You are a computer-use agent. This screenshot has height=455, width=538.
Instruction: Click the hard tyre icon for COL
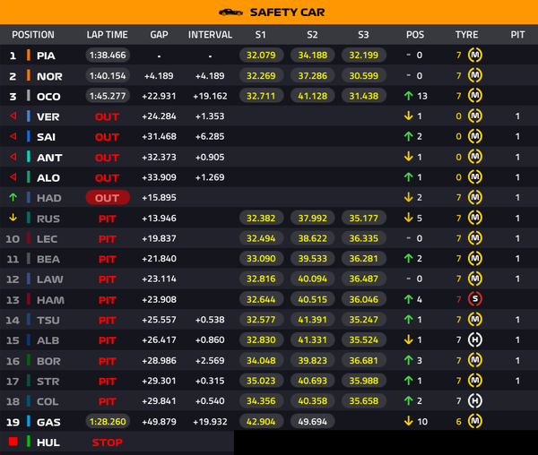pyautogui.click(x=475, y=401)
